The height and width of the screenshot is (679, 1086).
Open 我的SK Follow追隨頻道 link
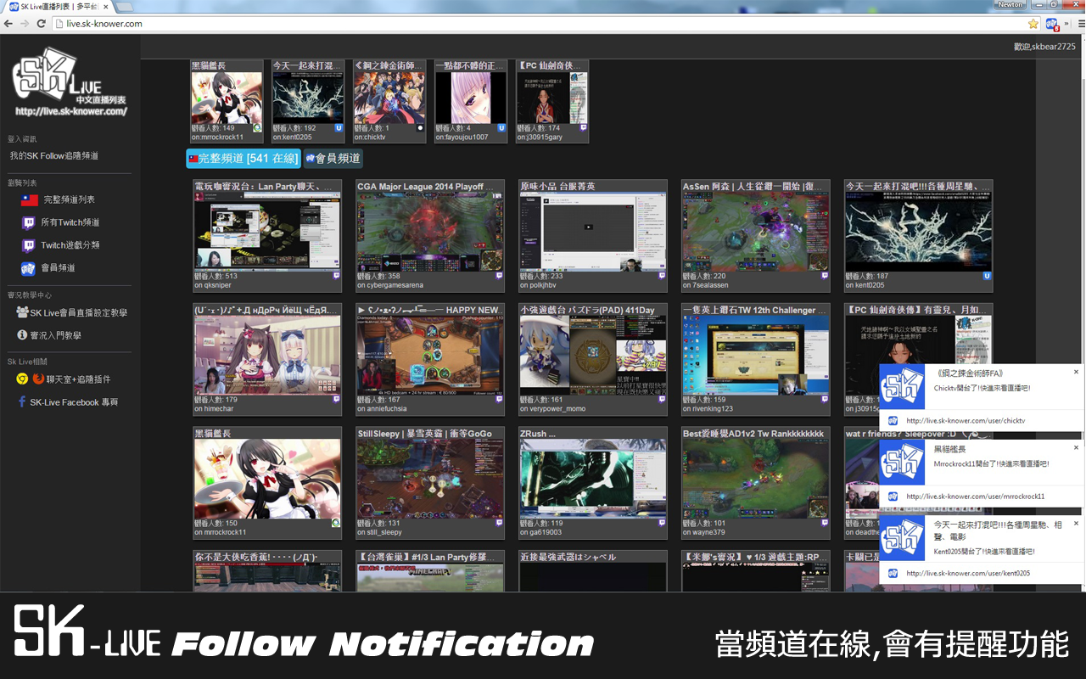click(x=54, y=156)
